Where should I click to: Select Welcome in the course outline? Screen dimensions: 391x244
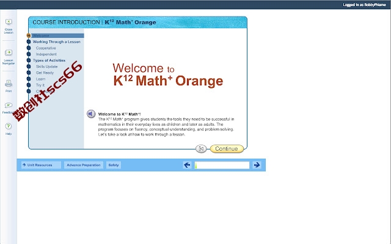(x=57, y=35)
